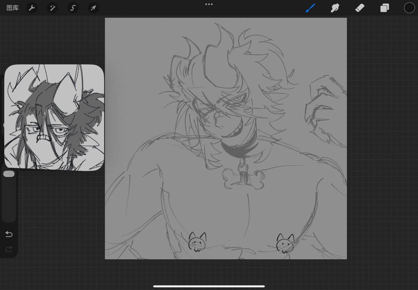
Task: Tap the floating reference image thumbnail
Action: tap(54, 118)
